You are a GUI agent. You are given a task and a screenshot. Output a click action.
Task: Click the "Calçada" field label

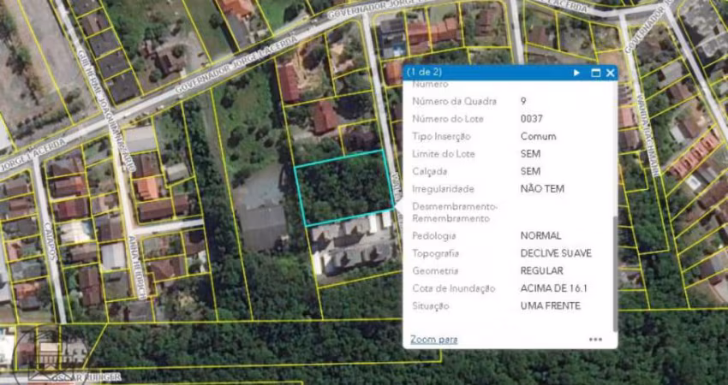pos(429,172)
